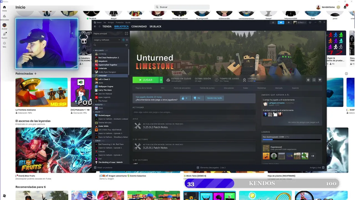Choose Quizás más tarde
The image size is (355, 200).
(x=214, y=98)
